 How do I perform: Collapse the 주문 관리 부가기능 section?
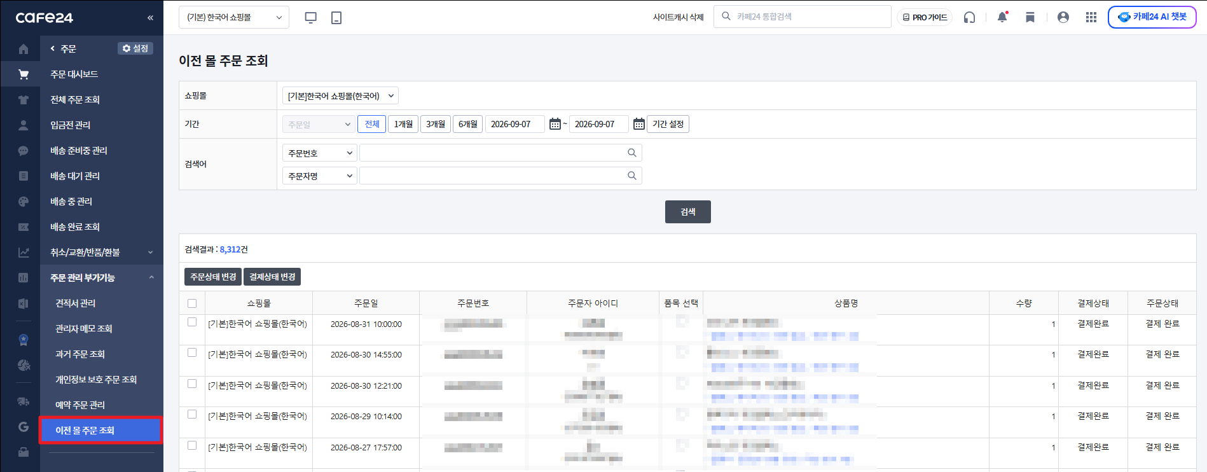(102, 278)
